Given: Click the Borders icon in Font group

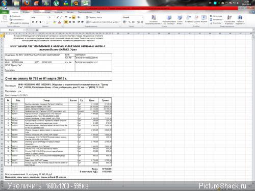Looking at the screenshot, I should (x=47, y=22).
